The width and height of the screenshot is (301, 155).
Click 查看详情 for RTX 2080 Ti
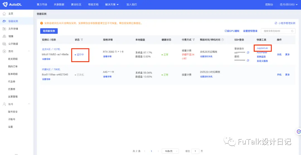click(107, 56)
